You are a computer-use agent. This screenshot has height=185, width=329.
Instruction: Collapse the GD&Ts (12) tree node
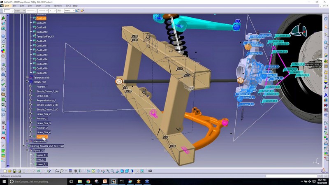tap(27, 82)
